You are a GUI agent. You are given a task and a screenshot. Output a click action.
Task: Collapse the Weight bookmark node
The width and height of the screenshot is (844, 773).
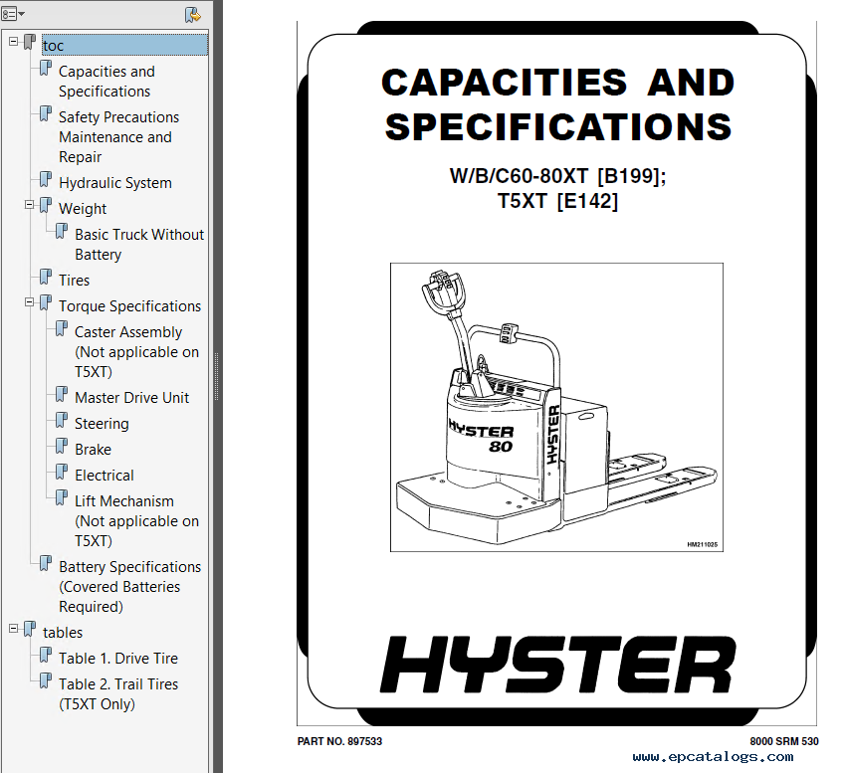click(30, 205)
